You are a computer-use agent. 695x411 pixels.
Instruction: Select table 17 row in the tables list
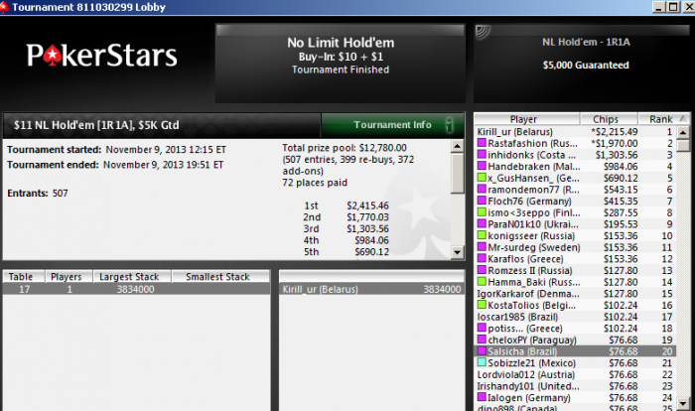[137, 289]
